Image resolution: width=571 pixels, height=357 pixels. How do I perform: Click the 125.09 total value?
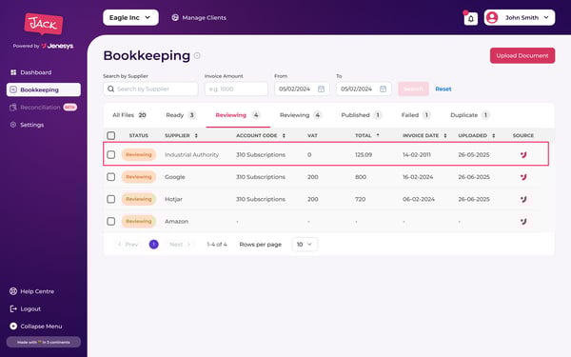point(364,155)
